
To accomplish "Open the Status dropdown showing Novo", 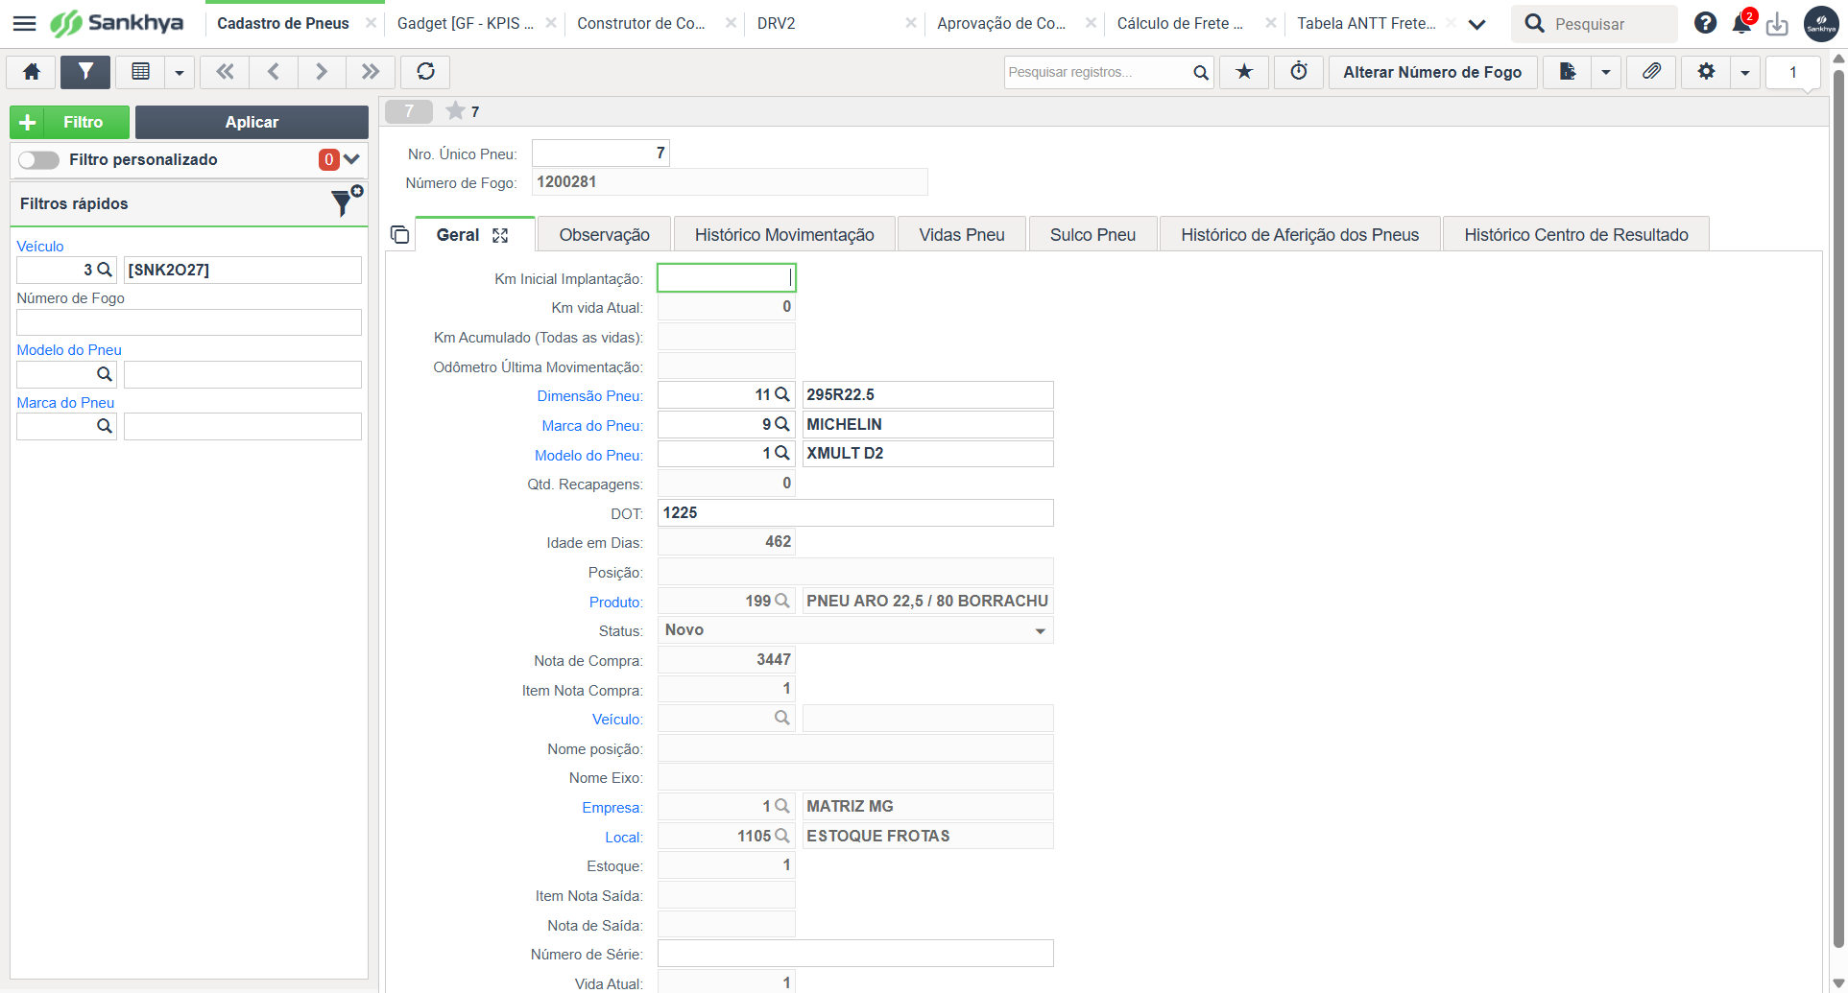I will (855, 630).
